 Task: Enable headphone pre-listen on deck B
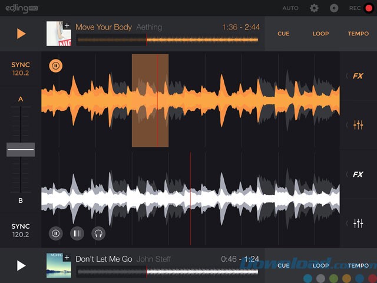pyautogui.click(x=98, y=233)
